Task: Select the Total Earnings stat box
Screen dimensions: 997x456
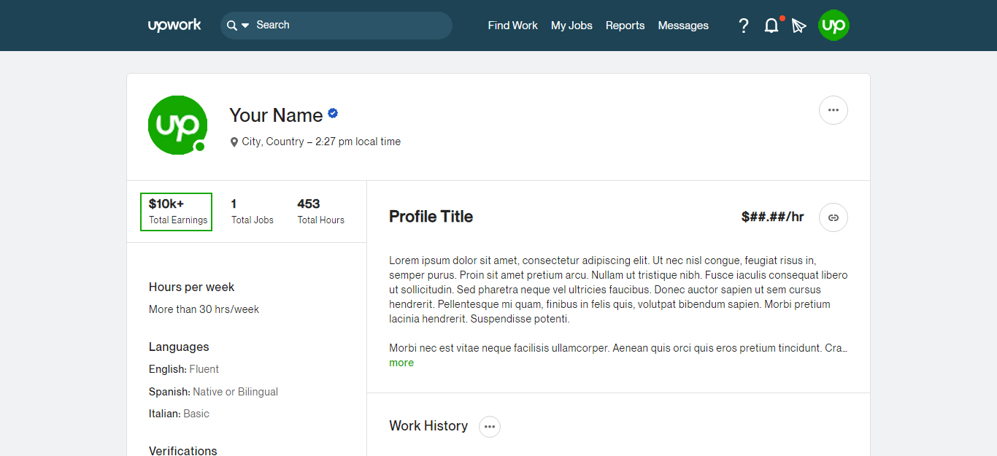Action: (x=176, y=212)
